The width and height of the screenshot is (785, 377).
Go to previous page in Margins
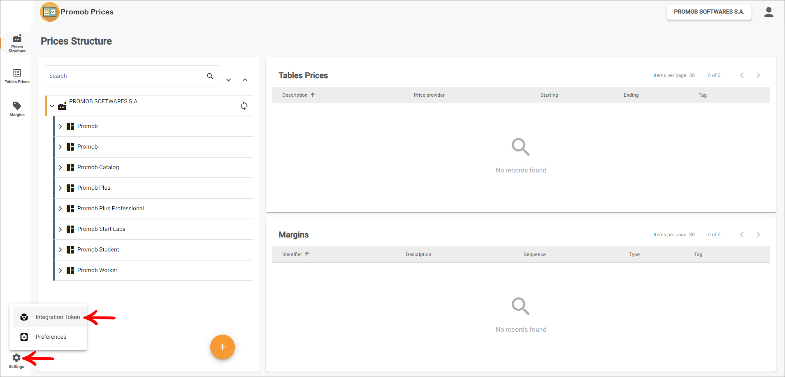click(741, 235)
